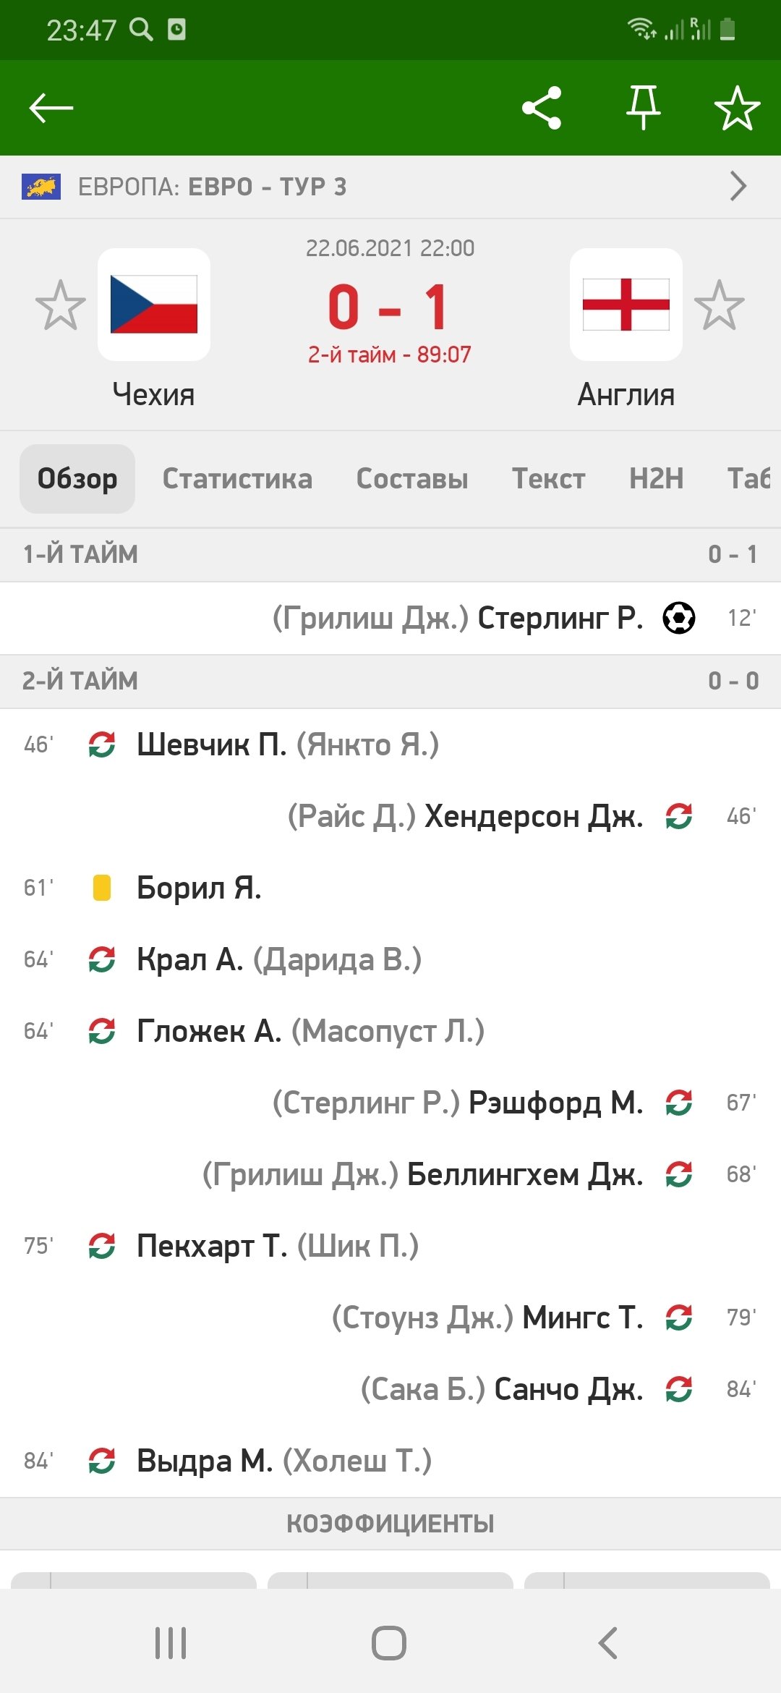Go to the H2H tab
781x1693 pixels.
click(x=656, y=479)
